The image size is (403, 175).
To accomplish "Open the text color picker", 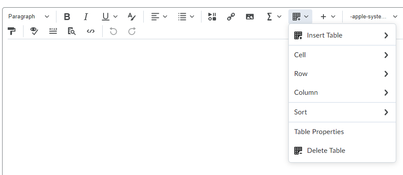I will point(132,17).
